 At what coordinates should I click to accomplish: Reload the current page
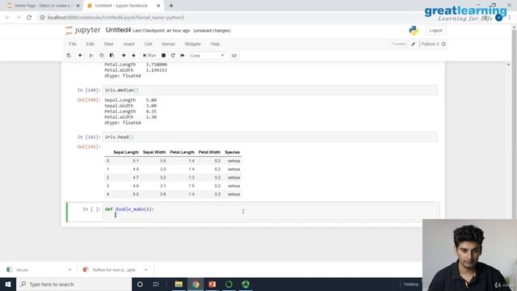tap(29, 18)
